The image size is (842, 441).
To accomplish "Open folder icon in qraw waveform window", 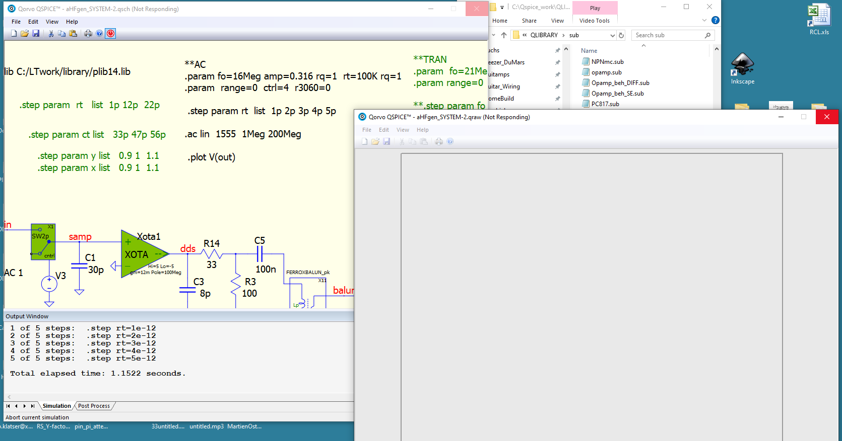I will click(375, 142).
